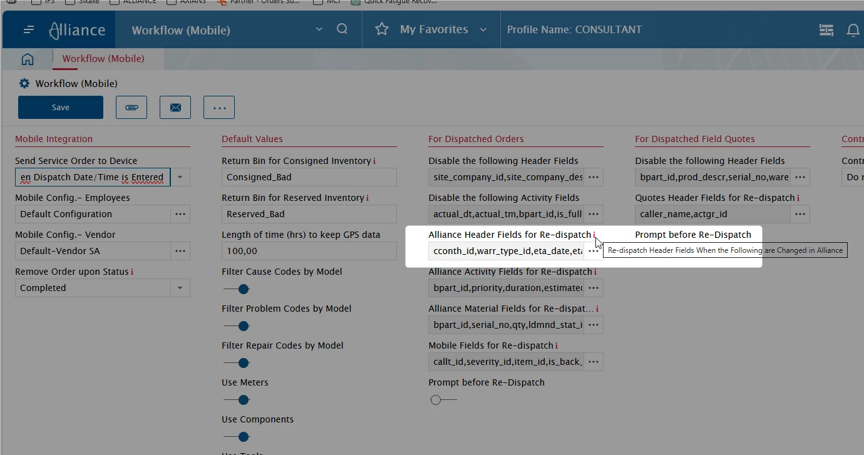
Task: Open the notifications bell
Action: (x=853, y=30)
